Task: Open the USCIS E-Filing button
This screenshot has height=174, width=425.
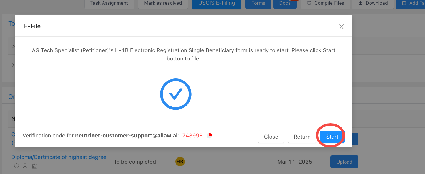Action: pos(217,3)
